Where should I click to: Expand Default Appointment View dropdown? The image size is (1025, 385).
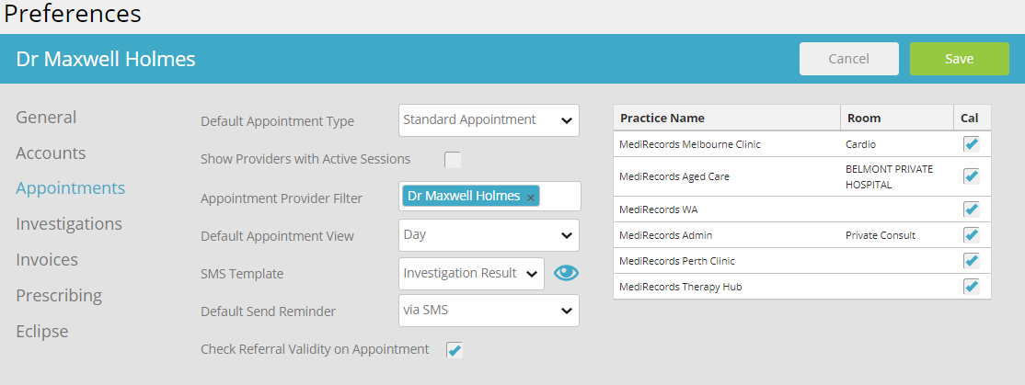pos(489,235)
